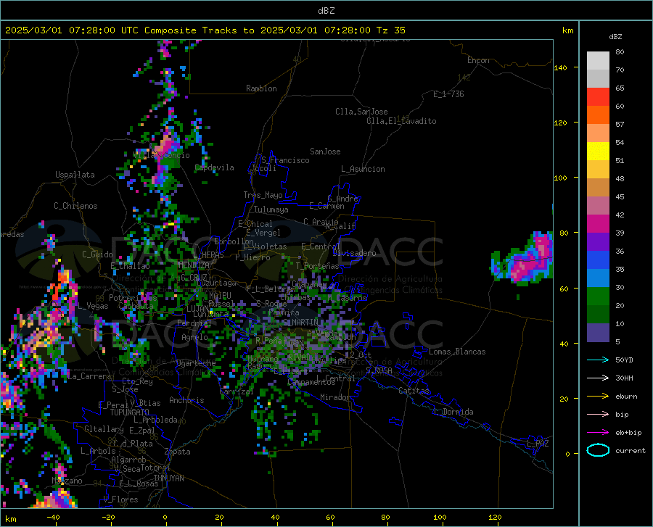Pick the red swatch in the dBZ scale
653x527 pixels.
(x=598, y=97)
